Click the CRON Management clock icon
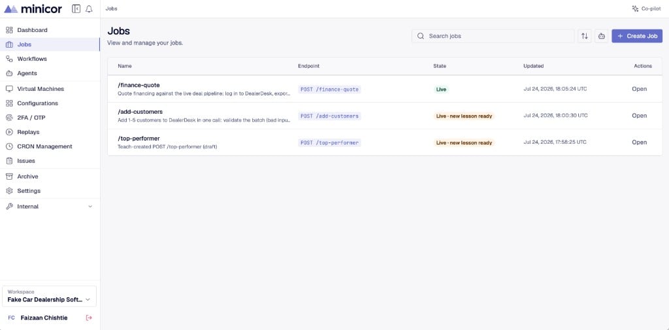This screenshot has width=669, height=330. click(x=9, y=146)
